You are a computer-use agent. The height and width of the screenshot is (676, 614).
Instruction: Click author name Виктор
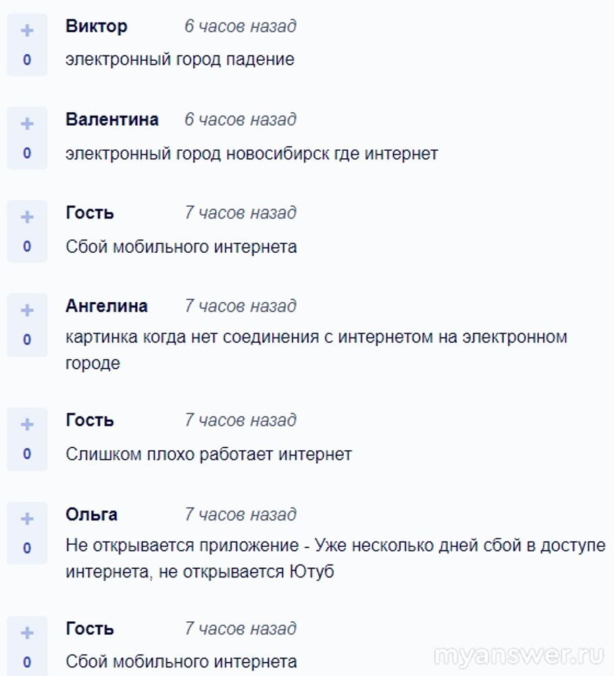97,26
